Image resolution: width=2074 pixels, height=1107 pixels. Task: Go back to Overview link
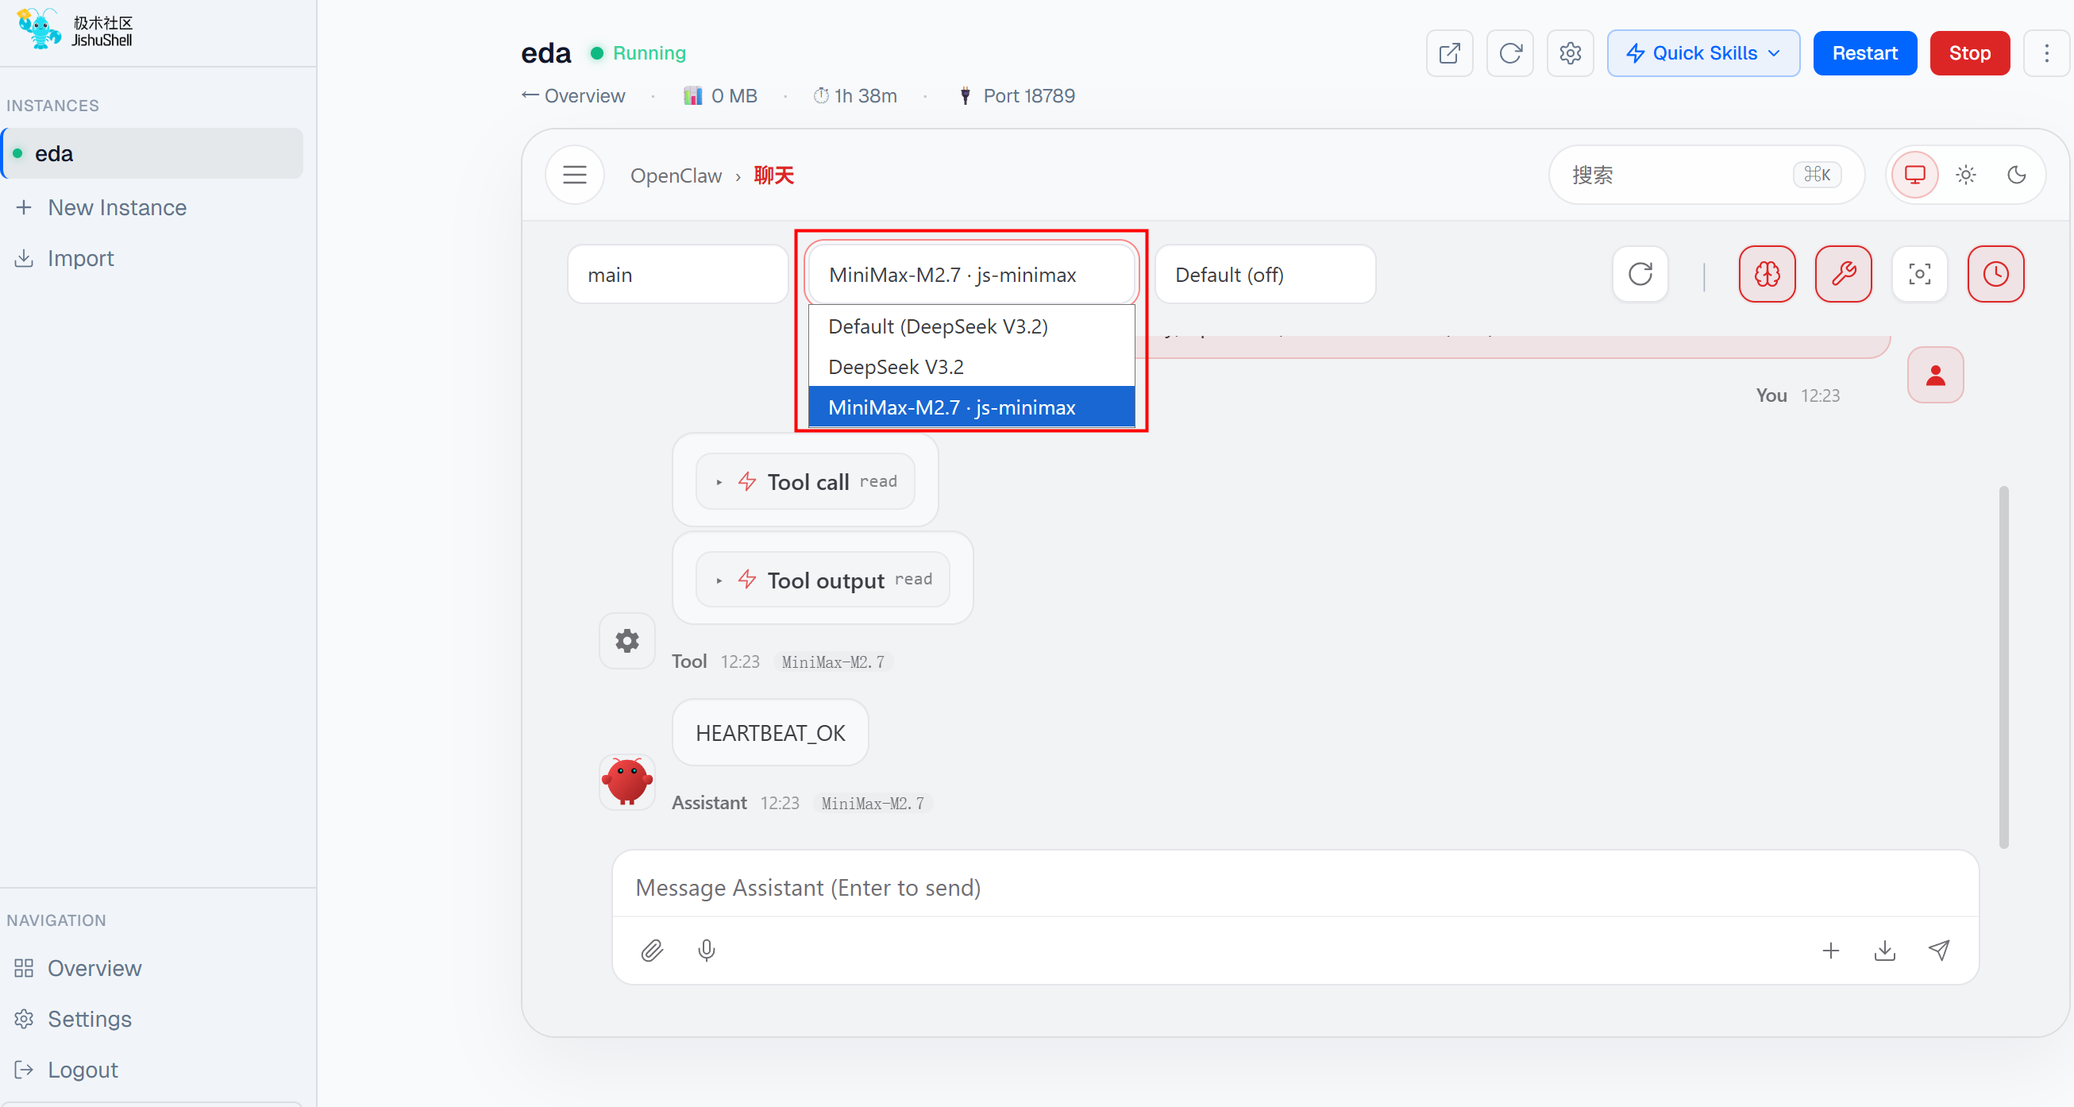[573, 96]
